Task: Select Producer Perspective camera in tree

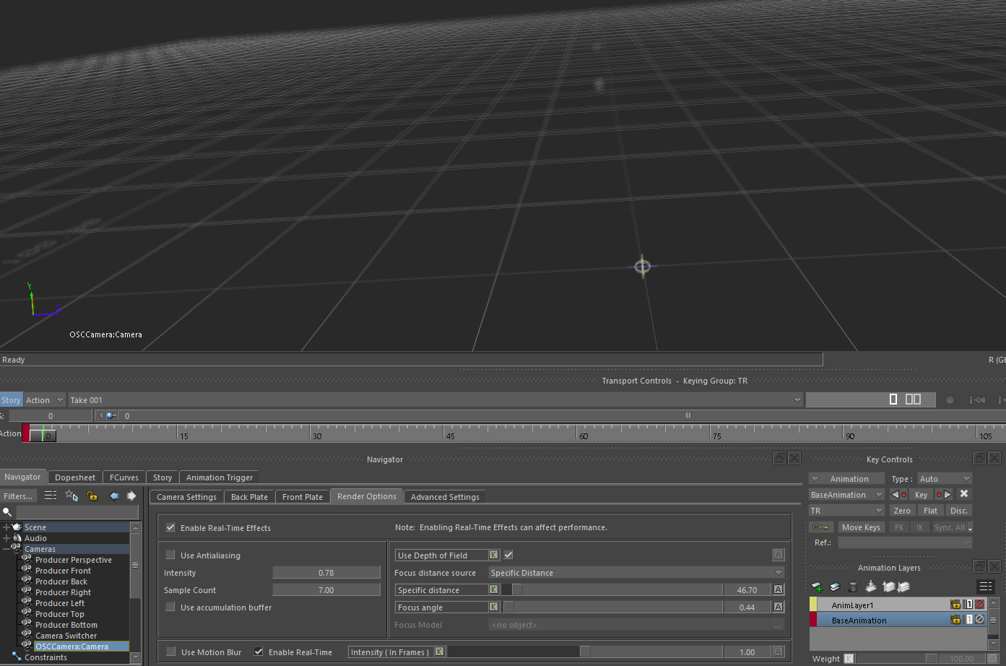Action: pos(74,560)
